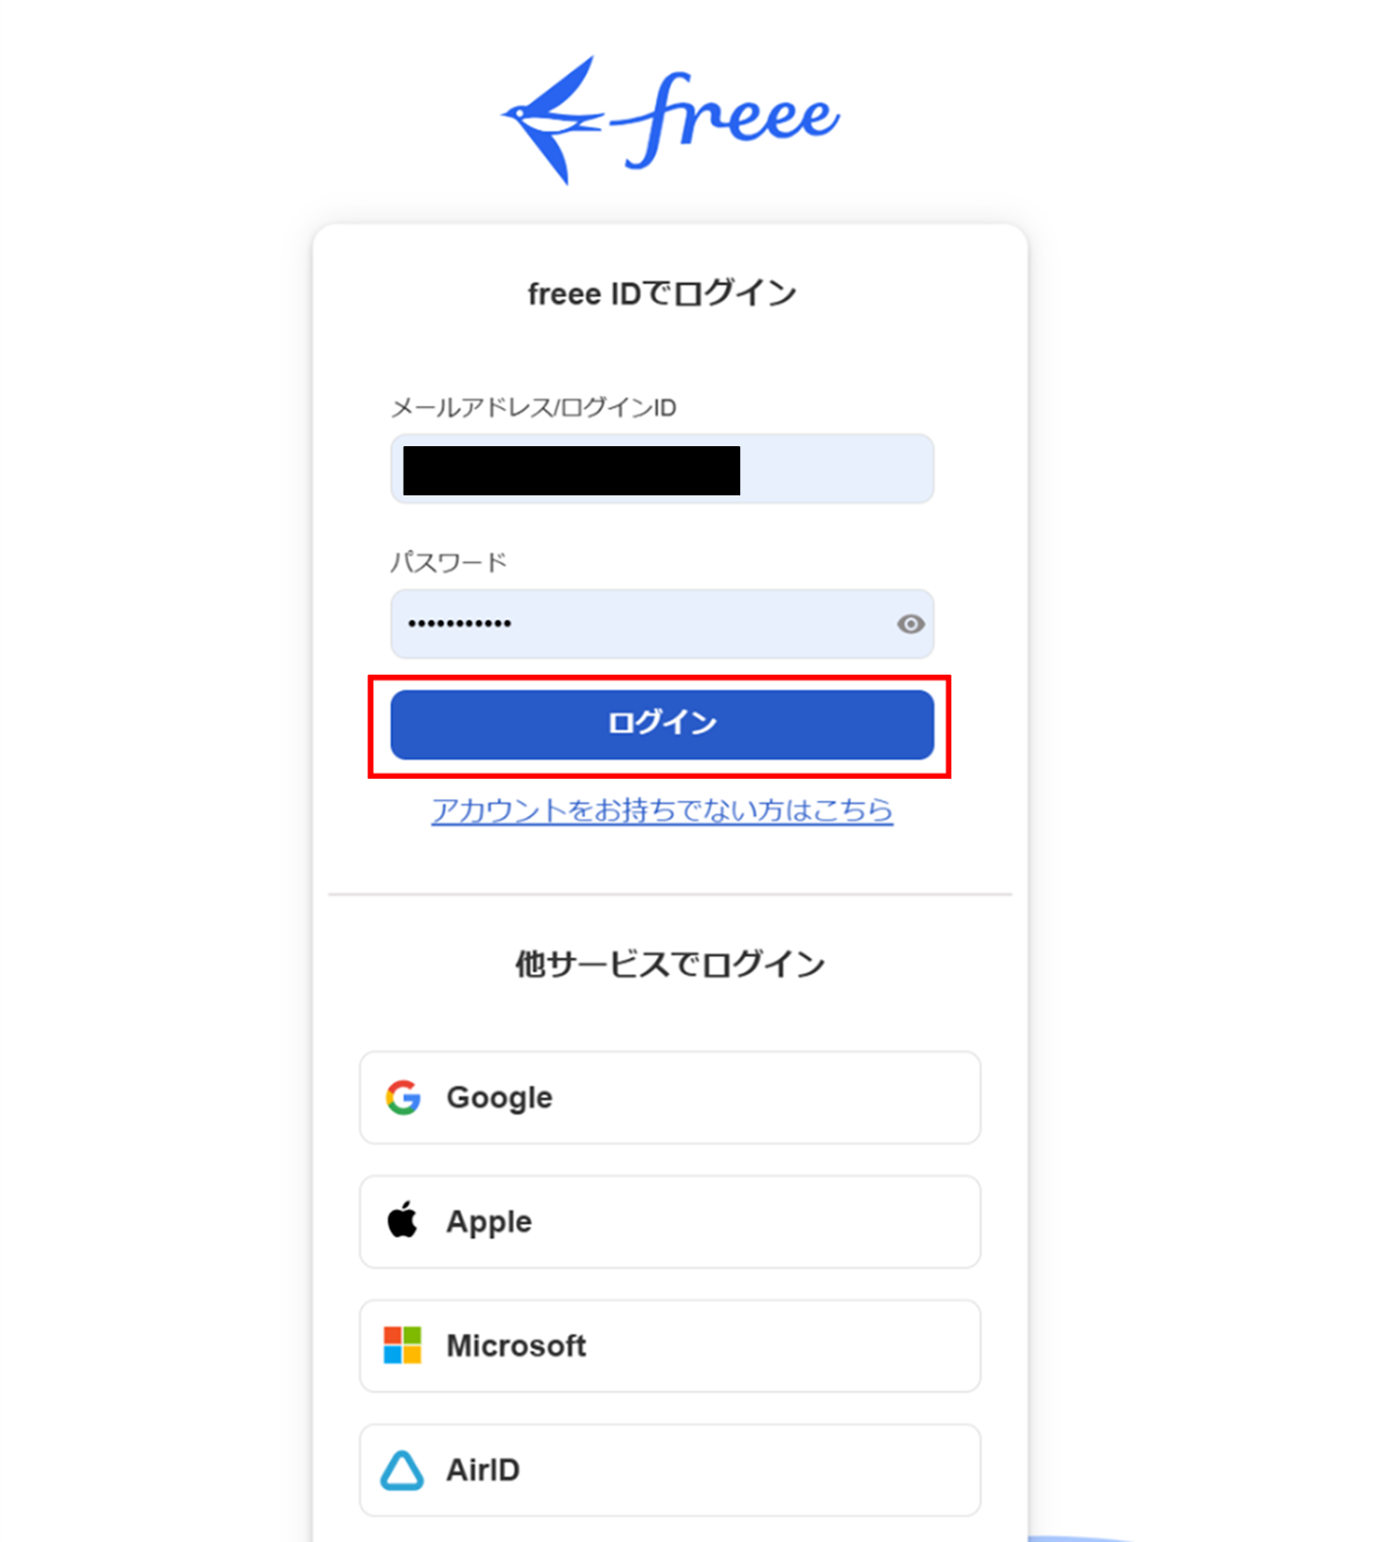Toggle password visibility eye icon
The height and width of the screenshot is (1542, 1384).
coord(911,625)
